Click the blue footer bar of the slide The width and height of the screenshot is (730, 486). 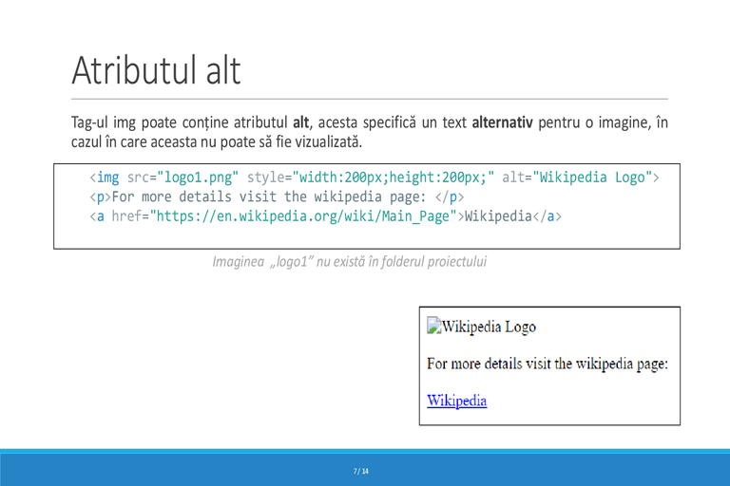[365, 468]
